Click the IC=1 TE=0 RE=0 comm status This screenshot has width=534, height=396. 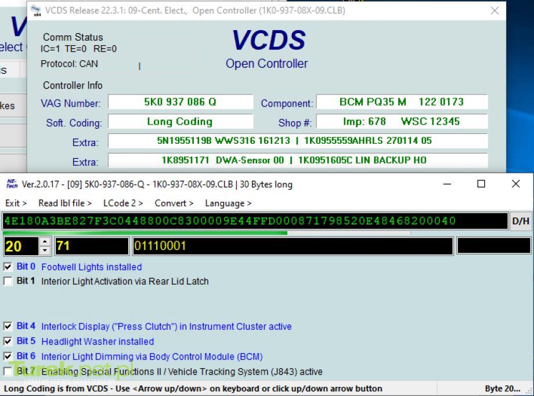[78, 49]
